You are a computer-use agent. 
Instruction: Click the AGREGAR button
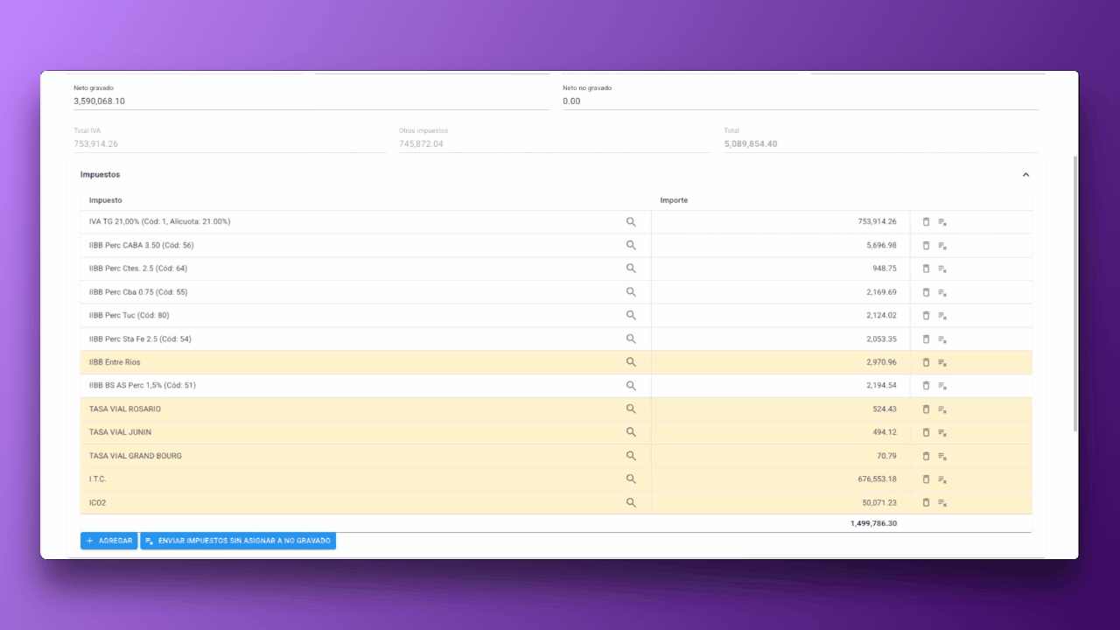click(x=109, y=541)
